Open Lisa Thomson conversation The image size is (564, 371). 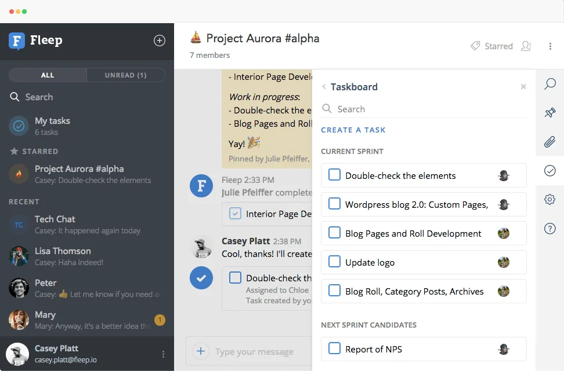pos(87,256)
